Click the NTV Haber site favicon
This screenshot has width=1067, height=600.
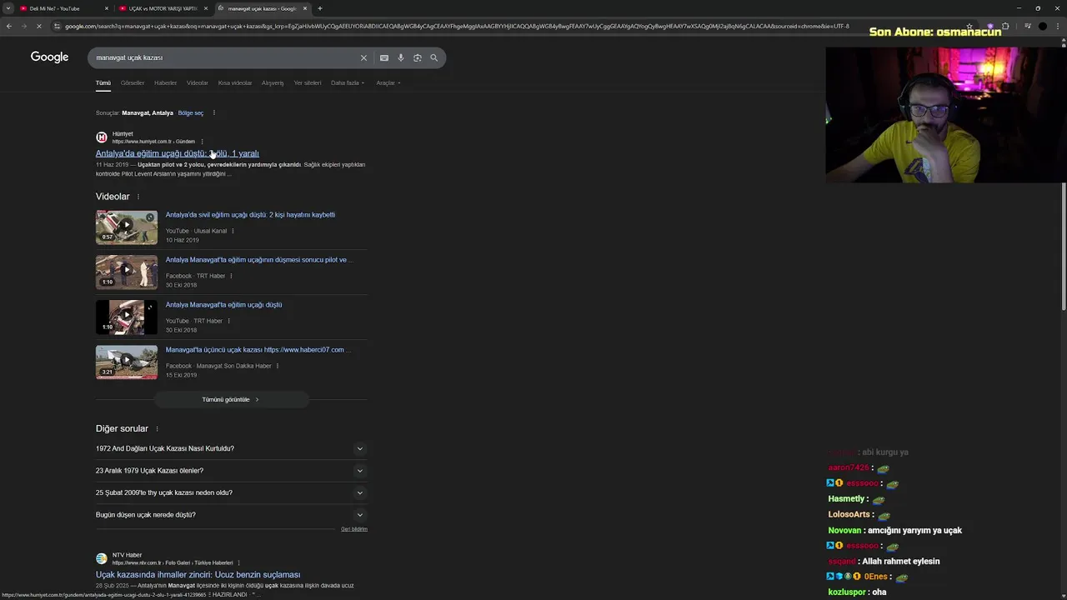point(102,558)
